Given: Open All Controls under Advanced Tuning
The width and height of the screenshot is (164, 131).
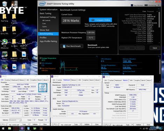Looking at the screenshot, I should 46,20.
